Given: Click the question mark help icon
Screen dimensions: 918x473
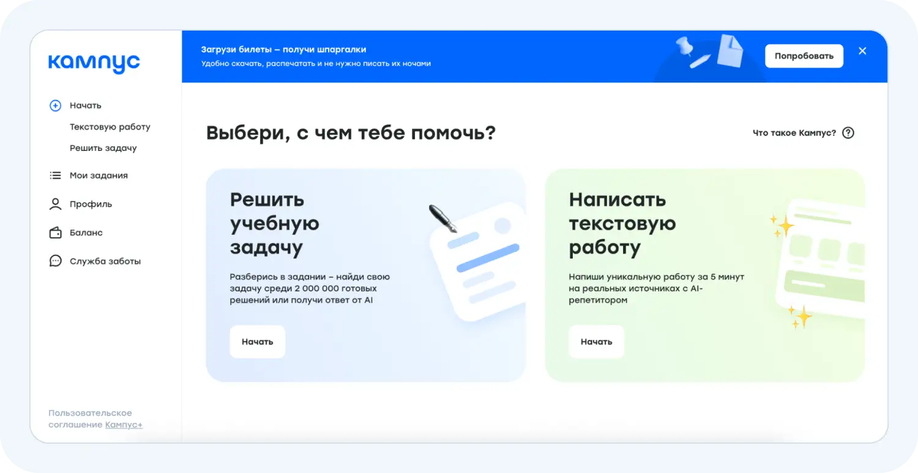Looking at the screenshot, I should coord(848,133).
